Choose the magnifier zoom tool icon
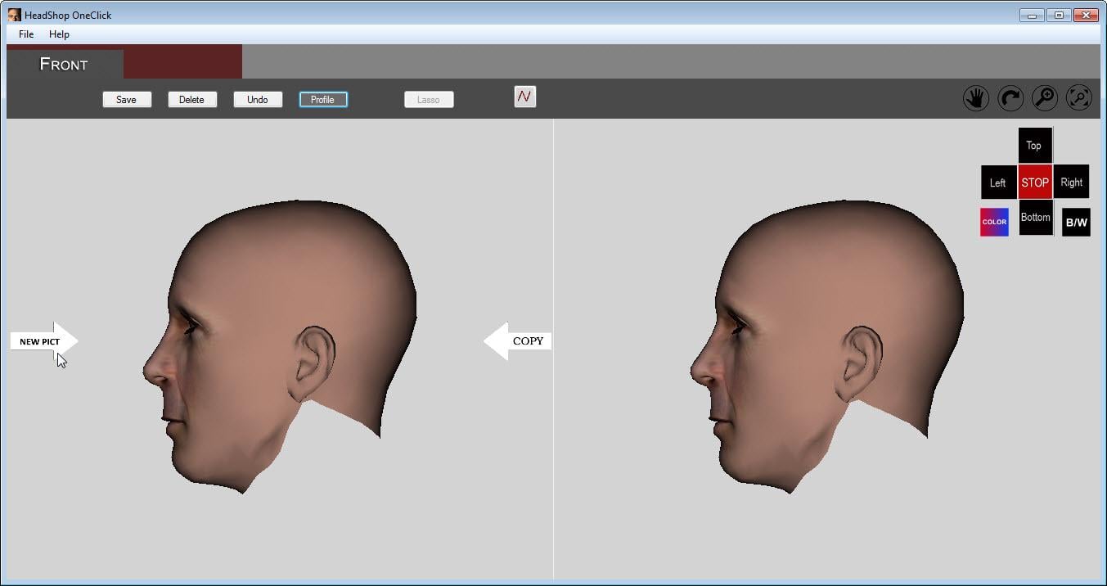Screen dimensions: 1107x586 (1044, 99)
